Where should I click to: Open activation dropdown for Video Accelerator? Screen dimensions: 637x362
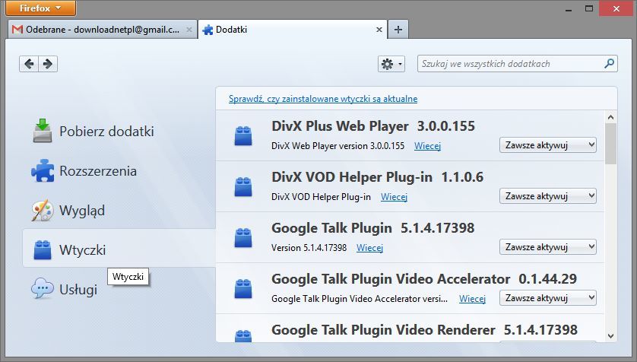(x=547, y=298)
